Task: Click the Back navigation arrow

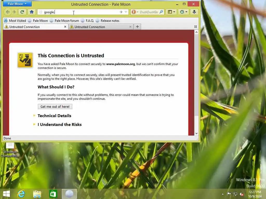Action: tap(8, 12)
